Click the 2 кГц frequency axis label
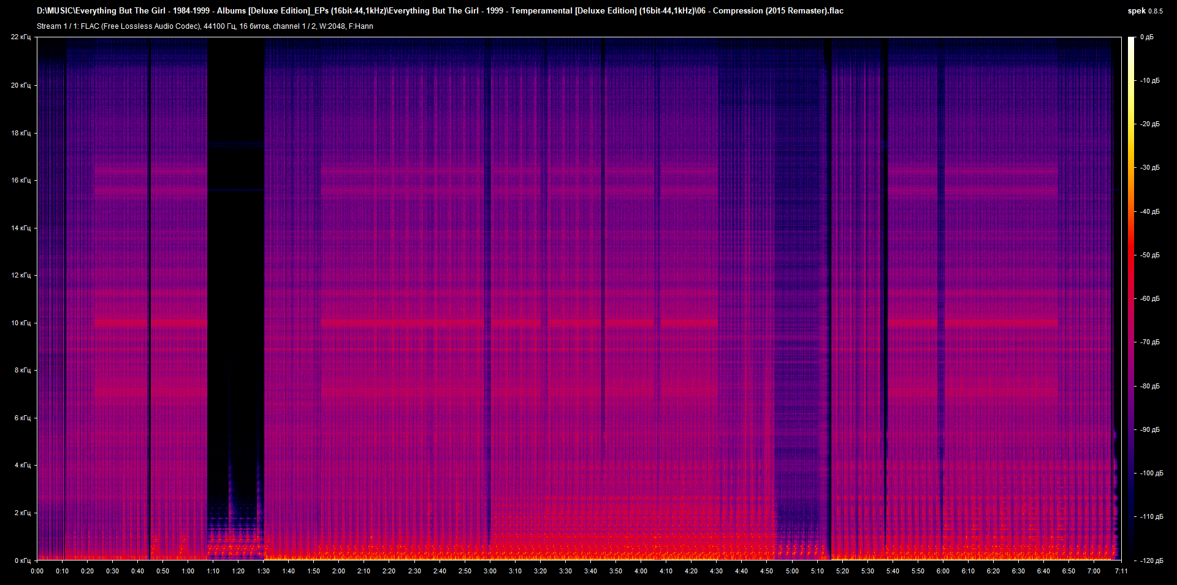The height and width of the screenshot is (585, 1177). pyautogui.click(x=23, y=513)
